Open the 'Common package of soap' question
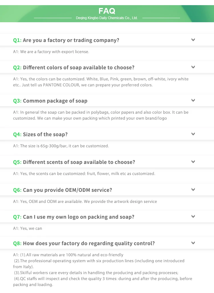This screenshot has height=293, width=214. coord(50,101)
